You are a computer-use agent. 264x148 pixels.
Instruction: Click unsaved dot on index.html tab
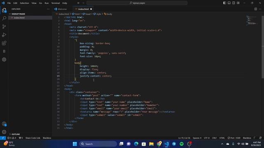(x=91, y=9)
